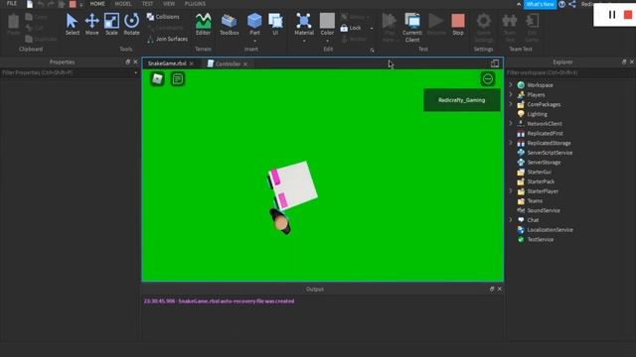
Task: Choose the Select tool
Action: click(x=73, y=24)
